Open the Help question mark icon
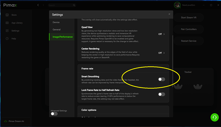The height and width of the screenshot is (127, 221). coord(7,39)
